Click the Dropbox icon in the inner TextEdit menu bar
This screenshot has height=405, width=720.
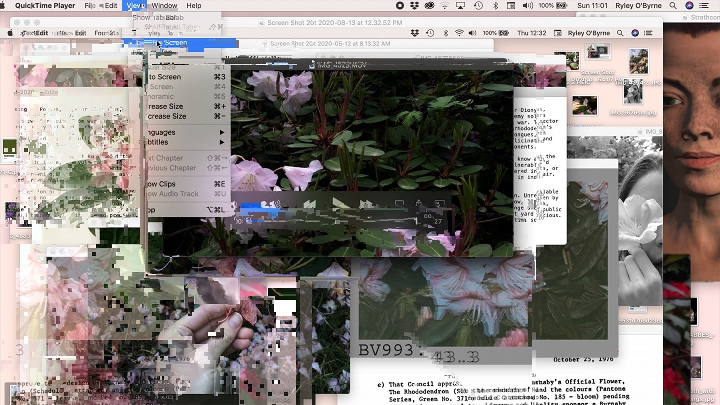coord(415,33)
